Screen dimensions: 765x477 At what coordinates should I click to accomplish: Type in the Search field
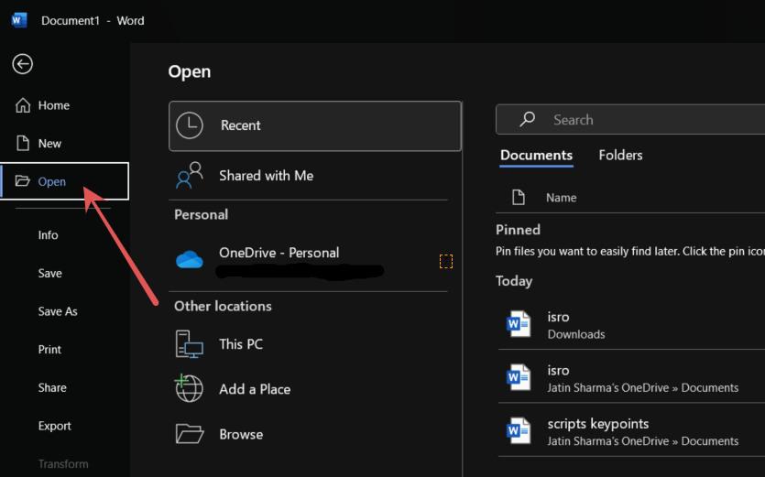[x=641, y=120]
